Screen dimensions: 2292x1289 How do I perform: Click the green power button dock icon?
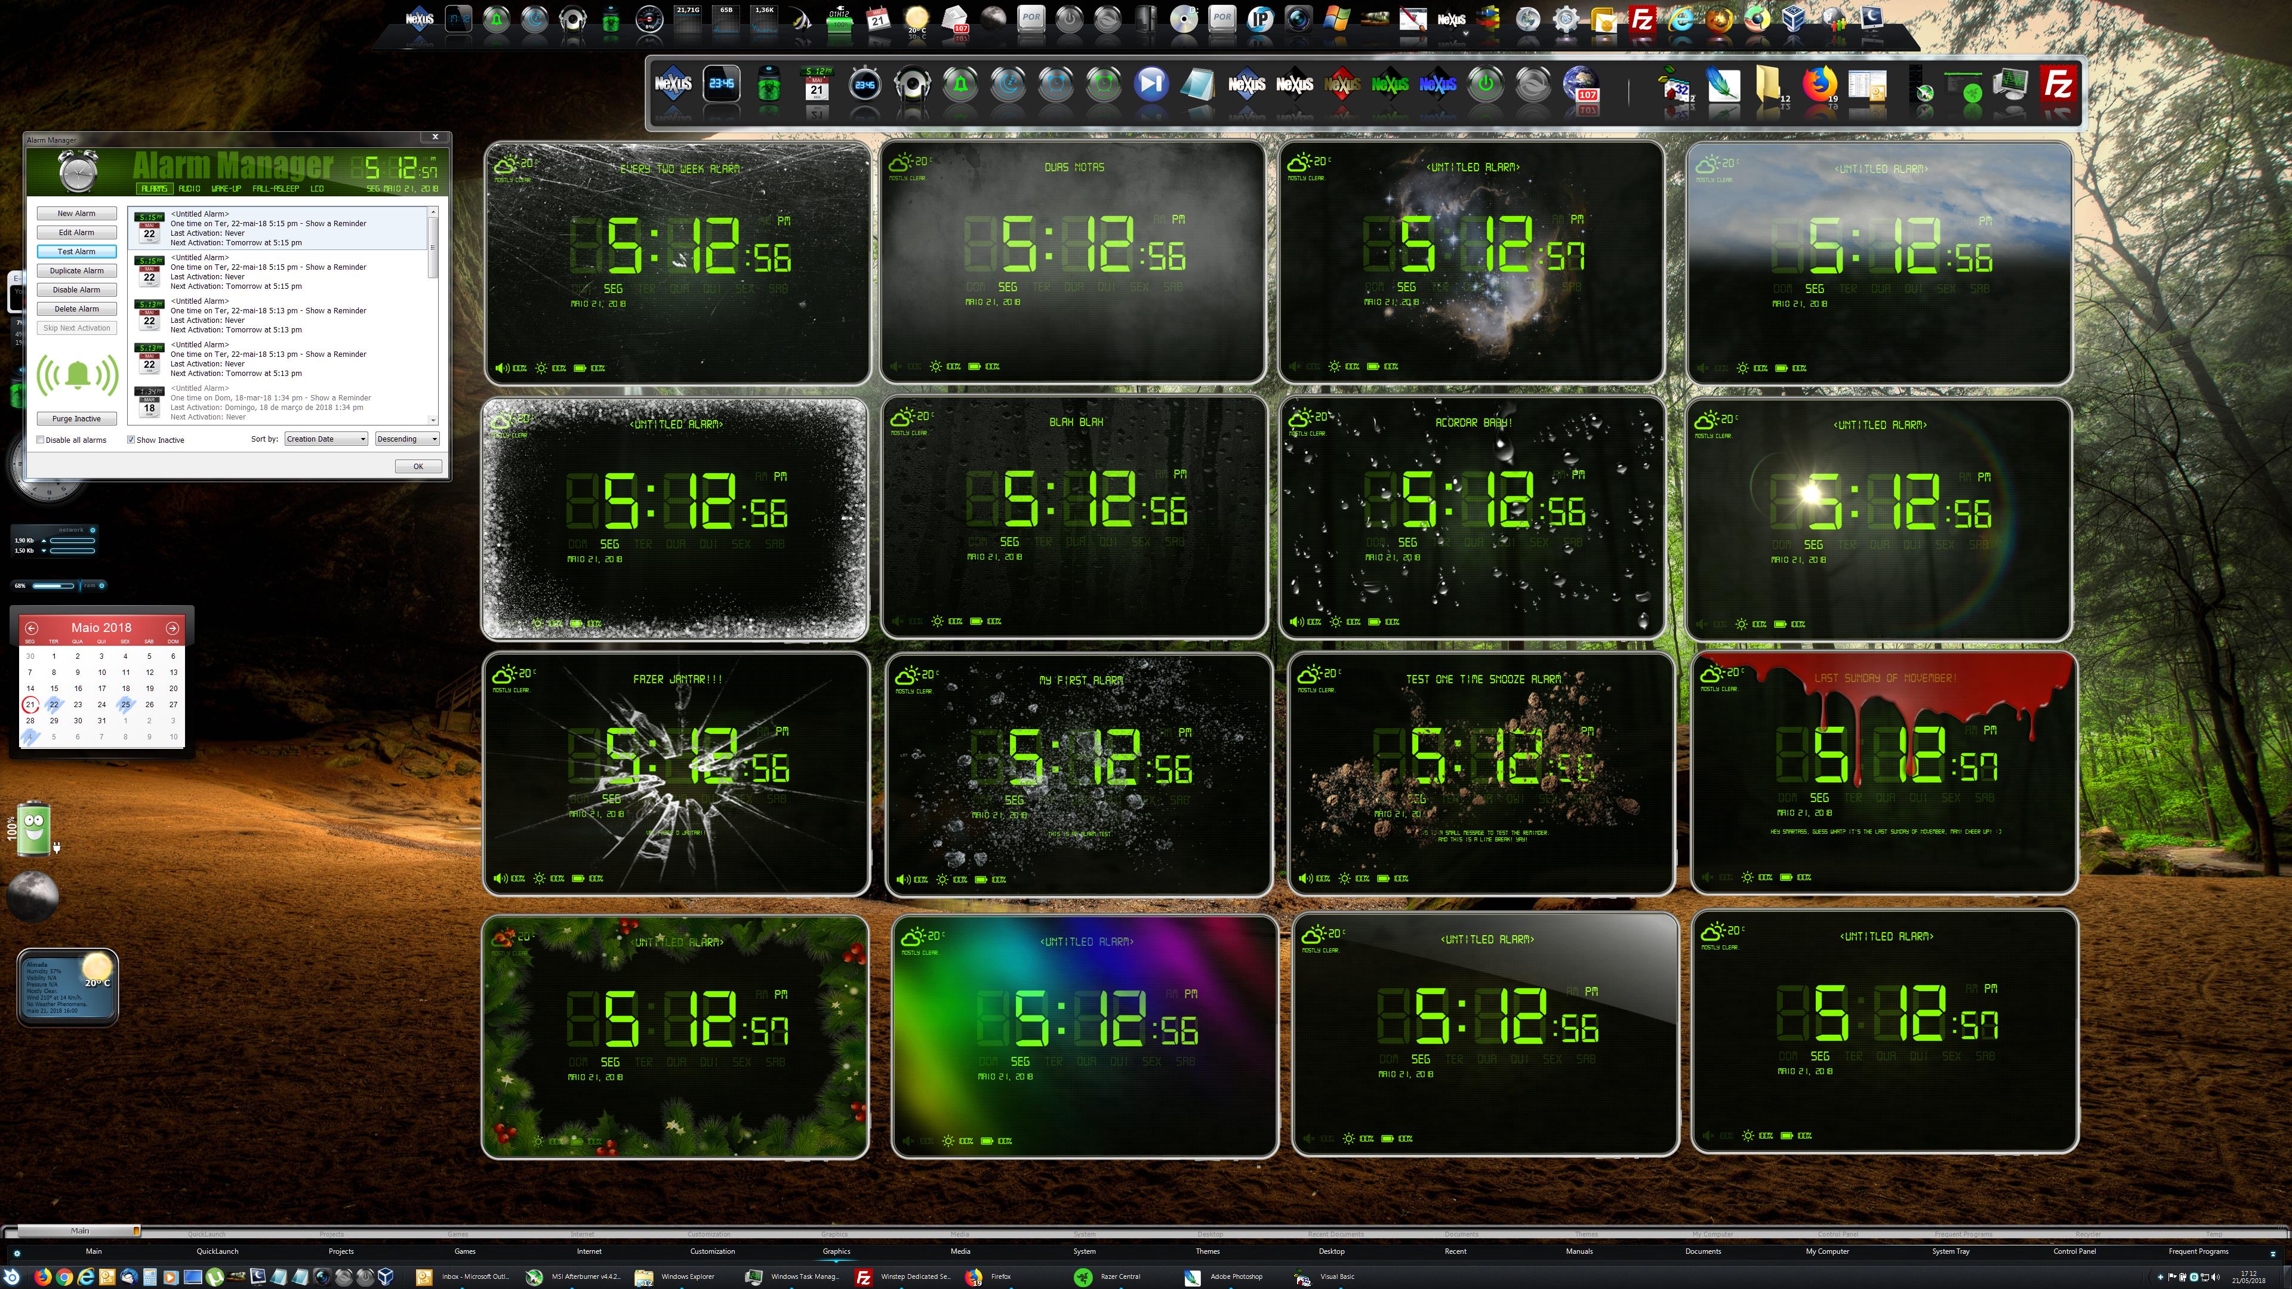pyautogui.click(x=1485, y=85)
